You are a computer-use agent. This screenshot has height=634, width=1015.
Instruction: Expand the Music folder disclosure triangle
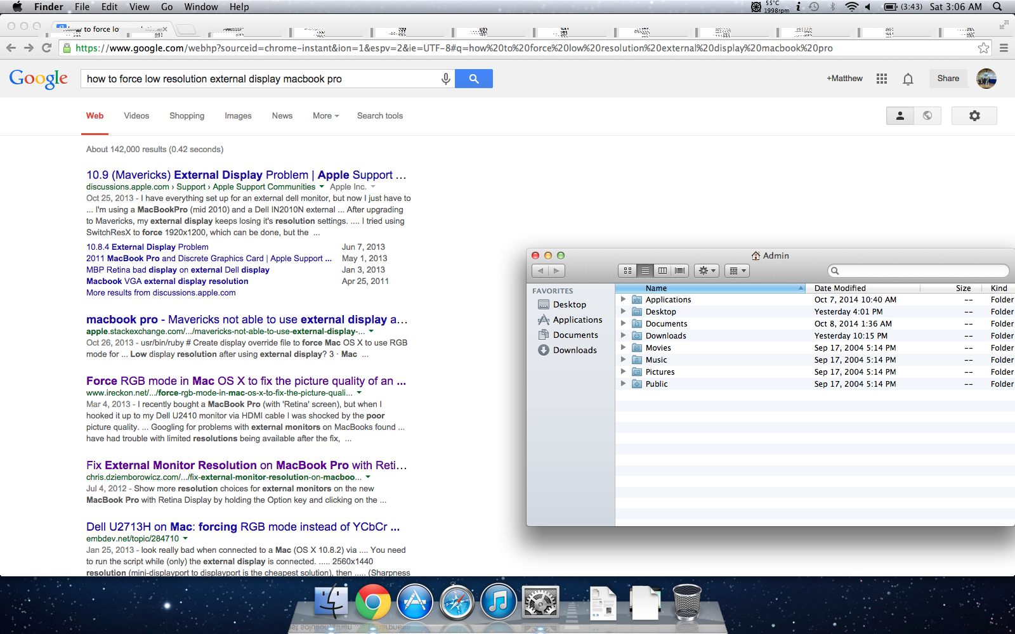coord(623,359)
